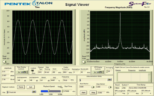
Task: Toggle the Stop Marker button
Action: coord(110,87)
